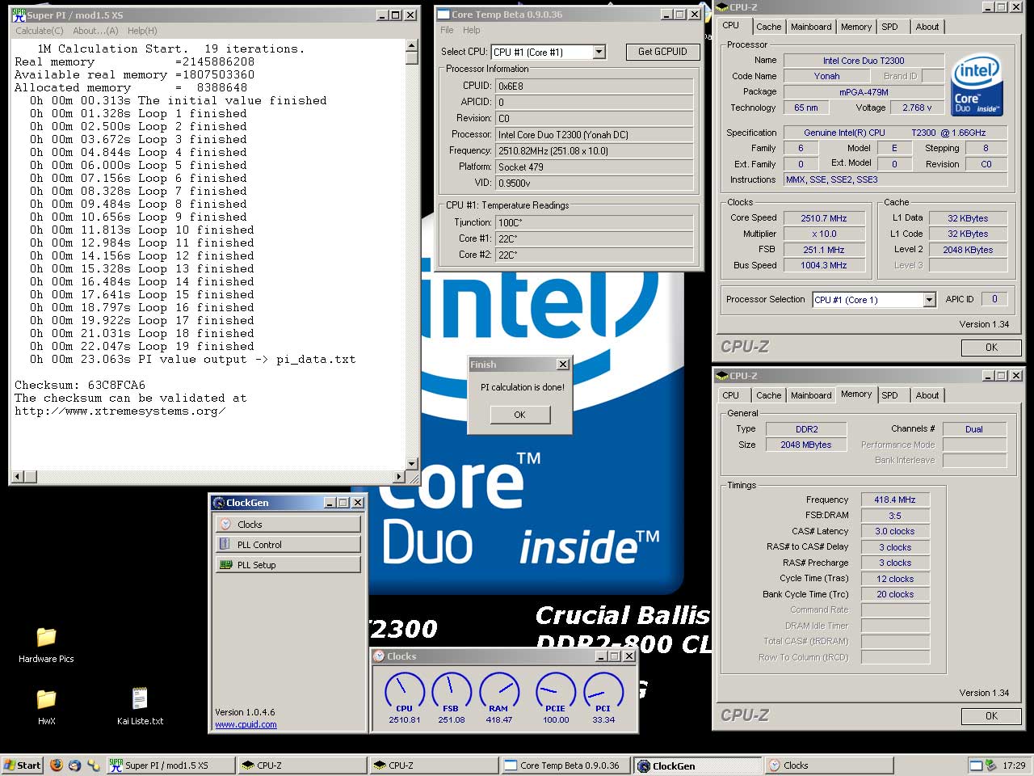
Task: Click the CAS# Latency value field
Action: [x=895, y=531]
